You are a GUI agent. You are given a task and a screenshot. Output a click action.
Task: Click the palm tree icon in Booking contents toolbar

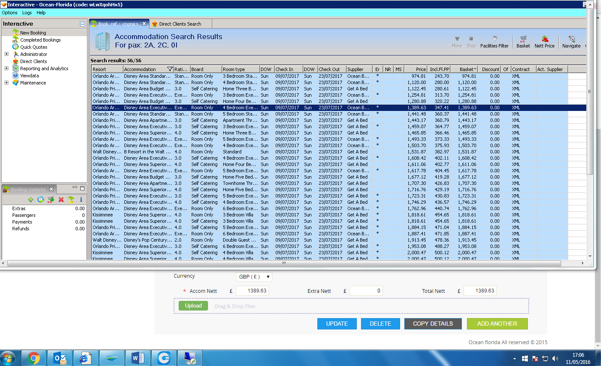71,200
